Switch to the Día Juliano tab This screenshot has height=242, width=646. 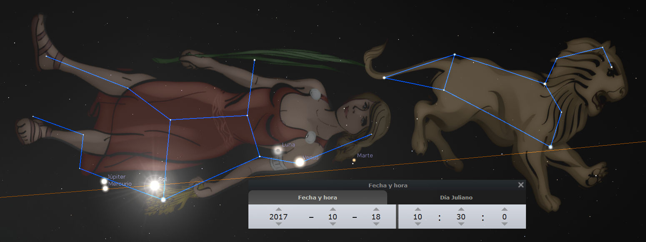coord(456,198)
